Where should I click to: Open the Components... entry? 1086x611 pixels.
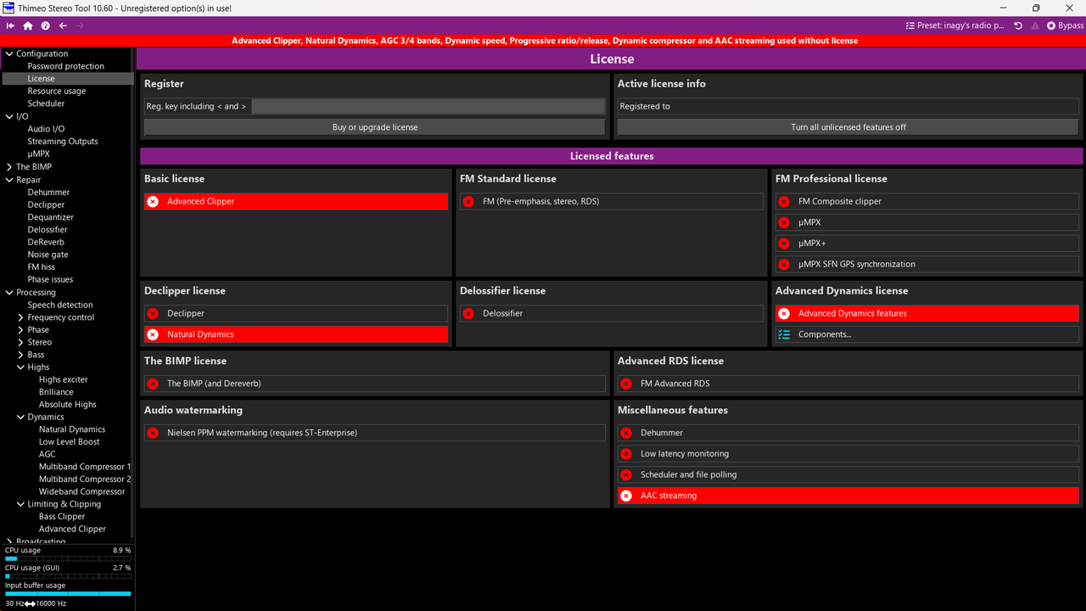coord(926,334)
